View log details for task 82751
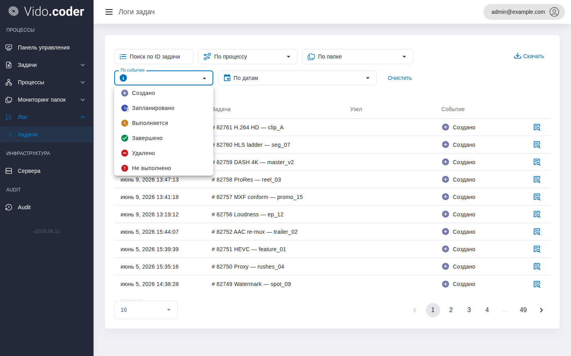This screenshot has width=571, height=356. pos(537,249)
